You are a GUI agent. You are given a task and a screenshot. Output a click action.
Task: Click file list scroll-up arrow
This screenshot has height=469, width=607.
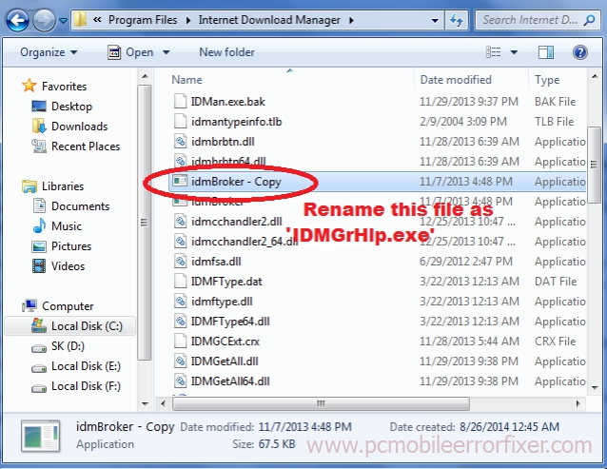(x=595, y=77)
